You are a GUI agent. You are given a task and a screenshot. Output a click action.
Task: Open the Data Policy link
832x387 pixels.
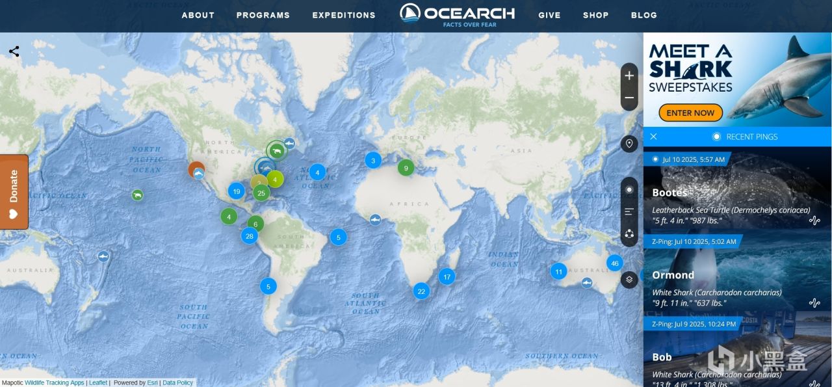tap(178, 383)
